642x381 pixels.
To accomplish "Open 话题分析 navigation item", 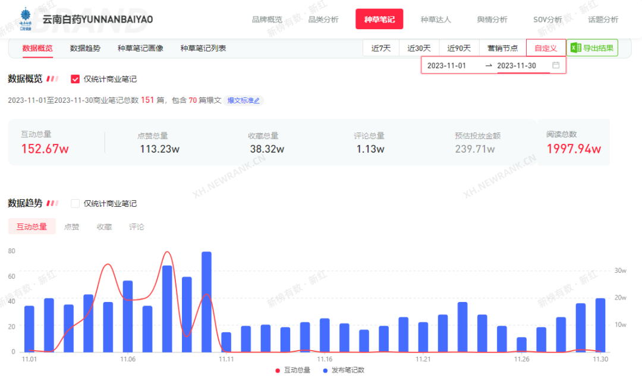I will point(603,19).
